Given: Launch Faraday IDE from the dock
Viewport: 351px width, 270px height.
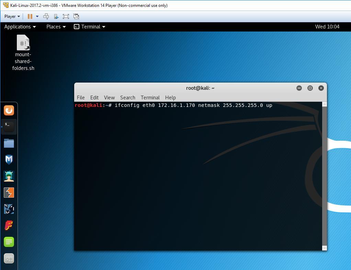Looking at the screenshot, I should 9,225.
